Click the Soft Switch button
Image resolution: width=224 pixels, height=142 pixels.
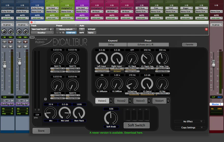click(x=136, y=125)
